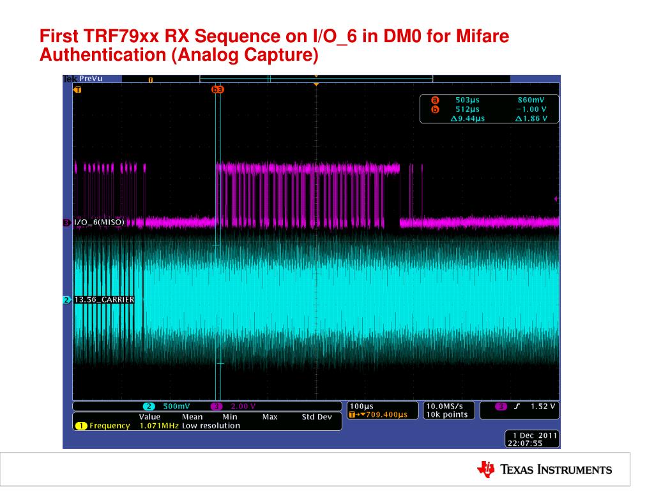Viewport: 654px width, 491px height.
Task: Click the Min column header
Action: tap(230, 417)
